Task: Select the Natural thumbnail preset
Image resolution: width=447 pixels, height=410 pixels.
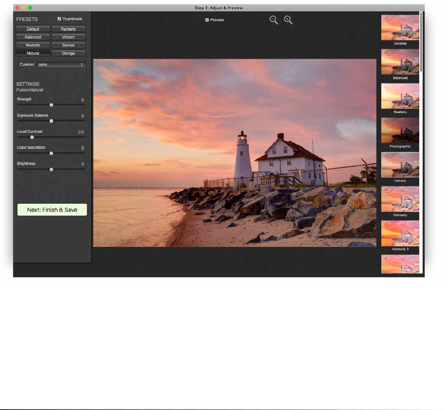Action: pos(400,165)
